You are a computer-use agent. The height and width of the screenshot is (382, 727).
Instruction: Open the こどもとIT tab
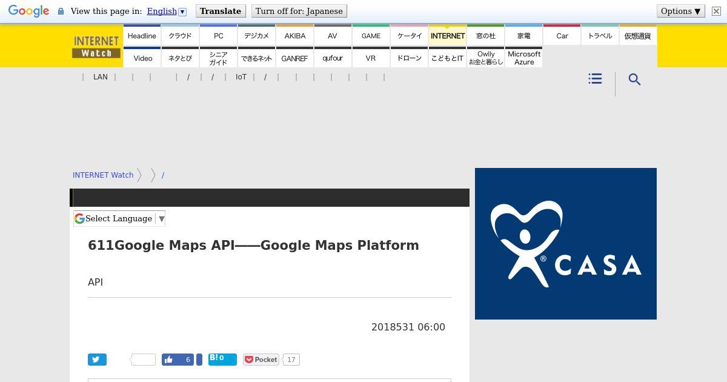pos(447,58)
